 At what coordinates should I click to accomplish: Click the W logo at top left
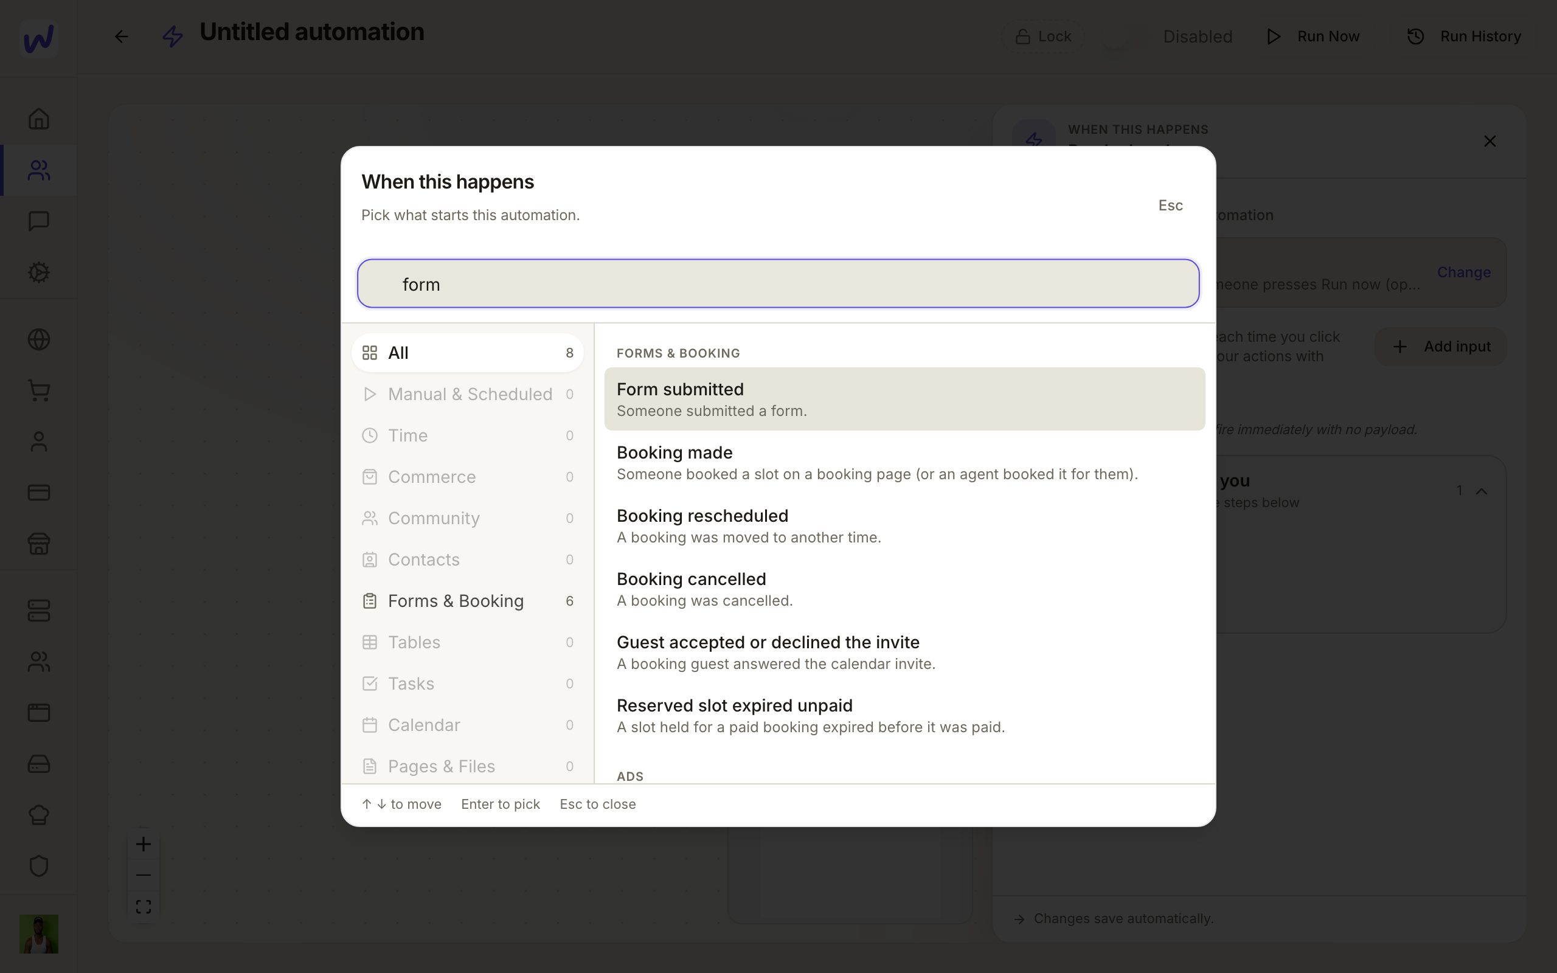(38, 38)
